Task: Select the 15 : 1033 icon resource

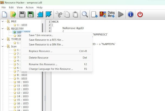Action: [23, 100]
